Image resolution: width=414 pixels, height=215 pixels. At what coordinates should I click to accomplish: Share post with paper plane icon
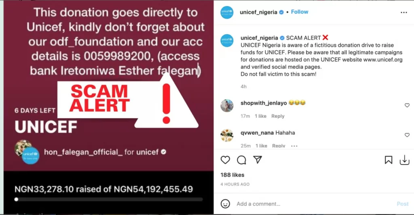pos(258,160)
